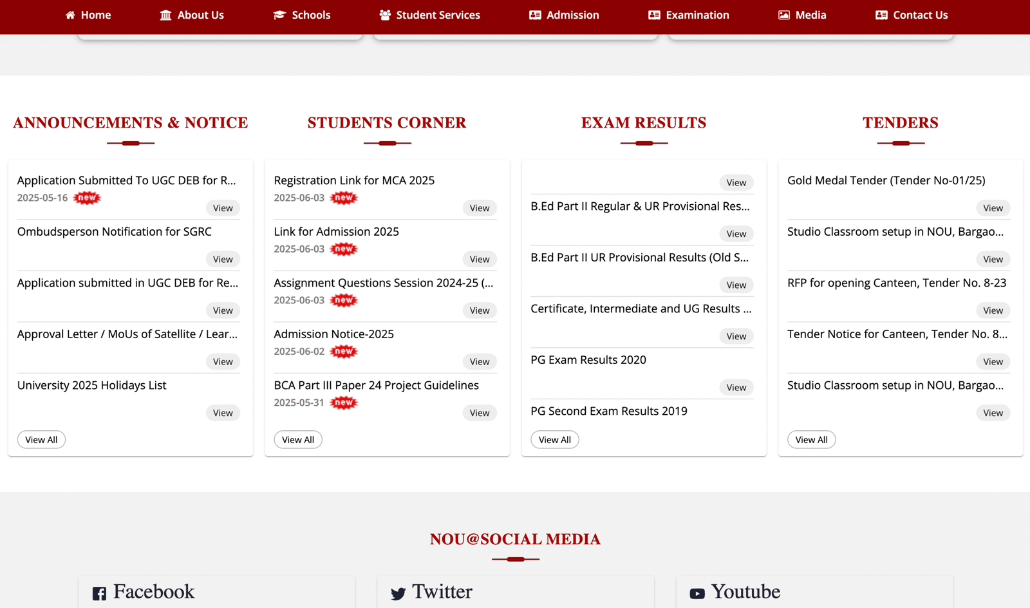The image size is (1030, 608).
Task: Click the Student Services people icon
Action: point(385,15)
